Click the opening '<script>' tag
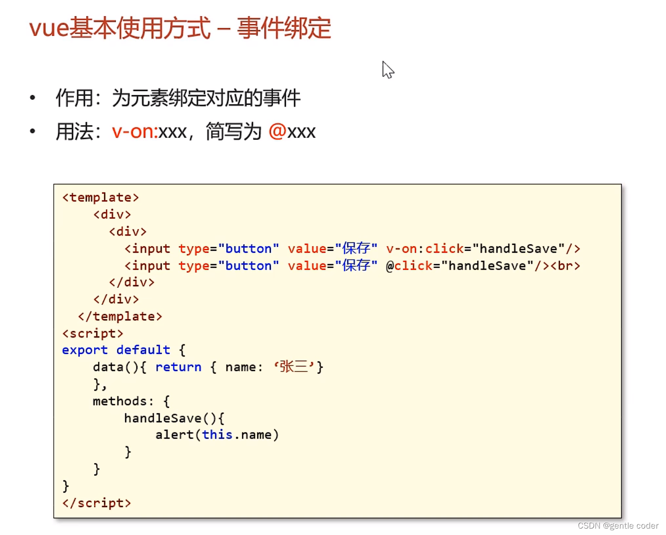This screenshot has height=535, width=666. coord(93,334)
